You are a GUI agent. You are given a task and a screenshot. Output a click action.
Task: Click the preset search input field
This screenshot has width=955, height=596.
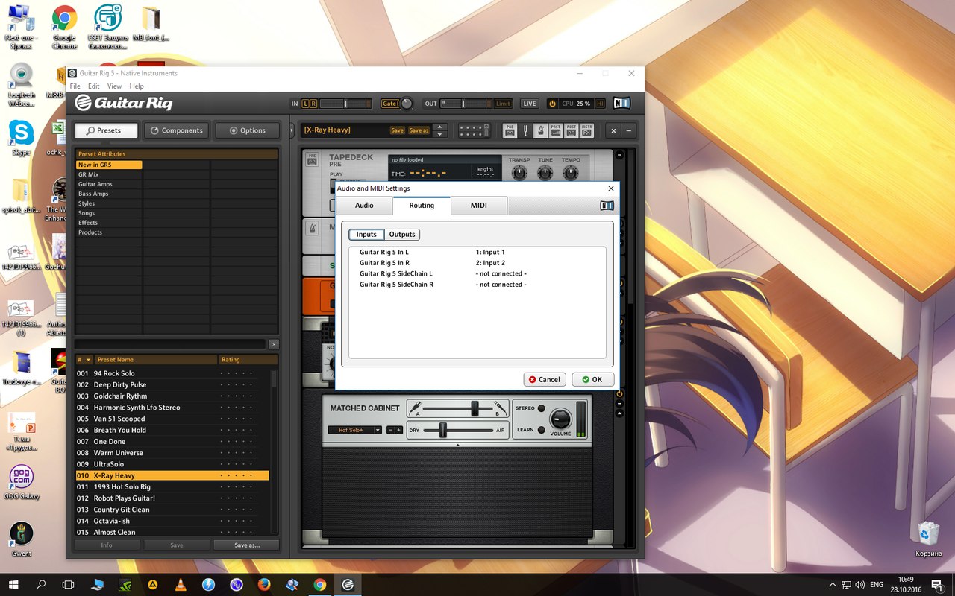(x=170, y=344)
